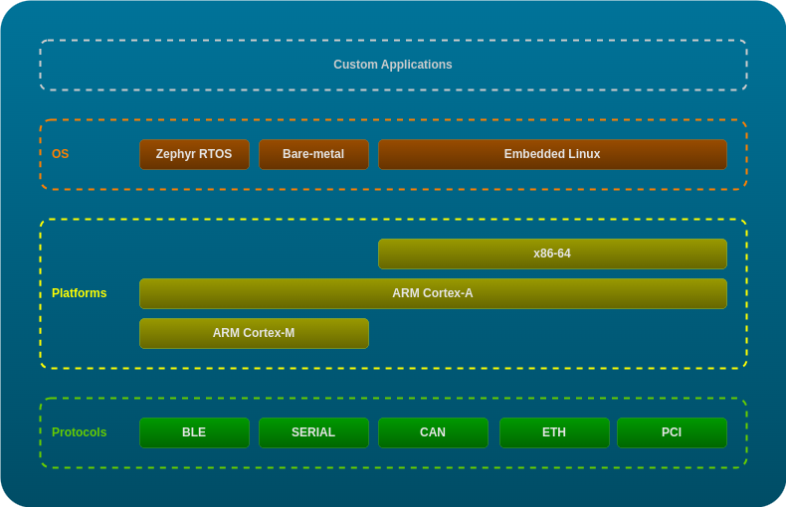Select the ARM Cortex-A platform bar
786x507 pixels.
pyautogui.click(x=433, y=293)
